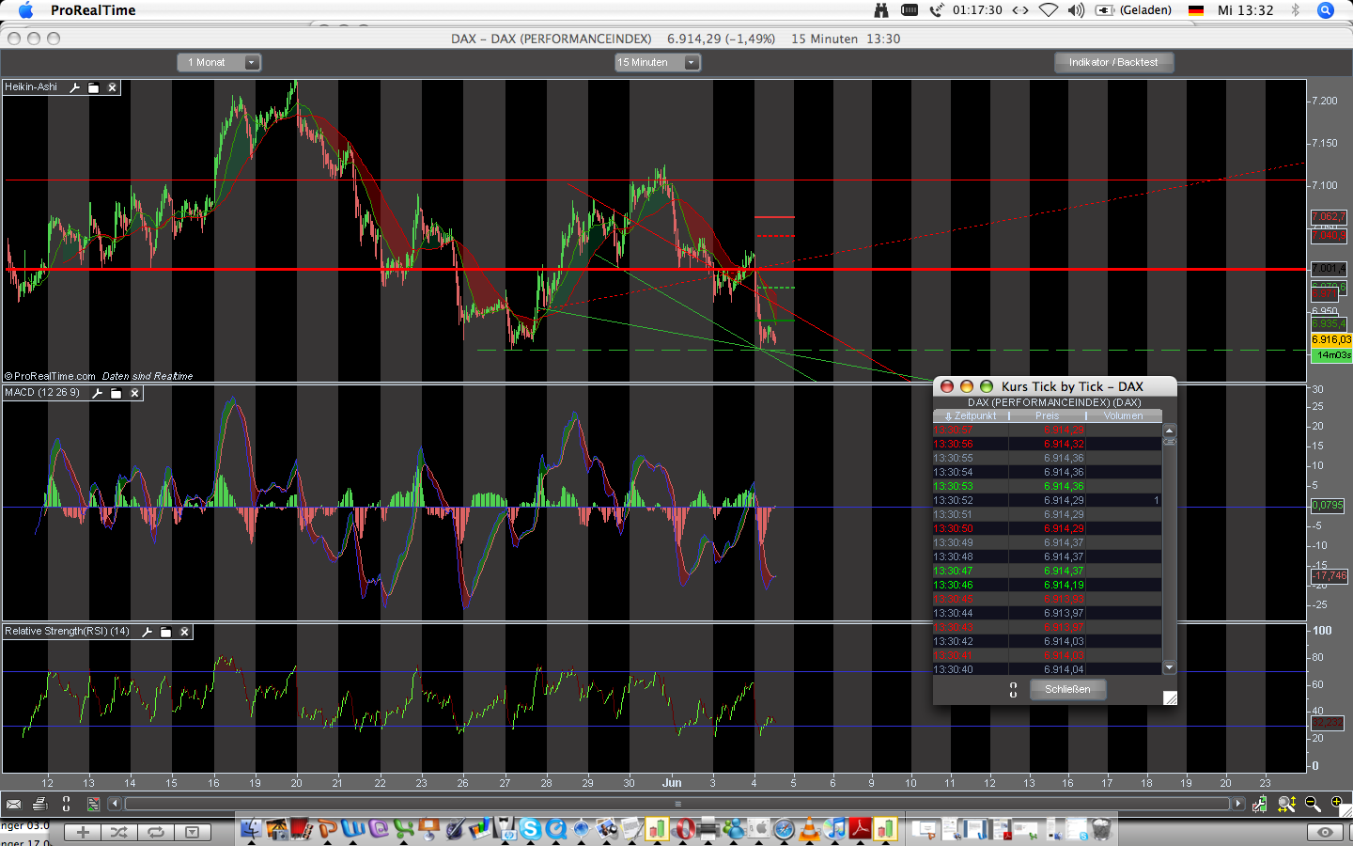Image resolution: width=1353 pixels, height=846 pixels.
Task: Open the 1 Monat period dropdown
Action: 219,62
